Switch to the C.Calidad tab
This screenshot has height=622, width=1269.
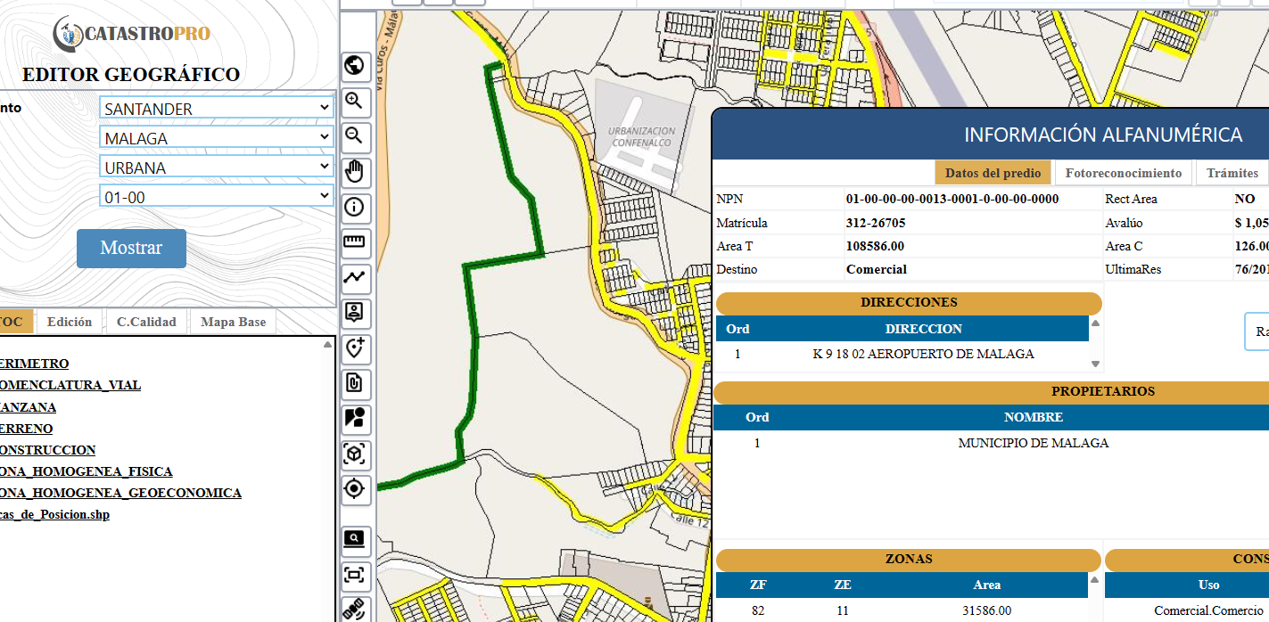146,322
